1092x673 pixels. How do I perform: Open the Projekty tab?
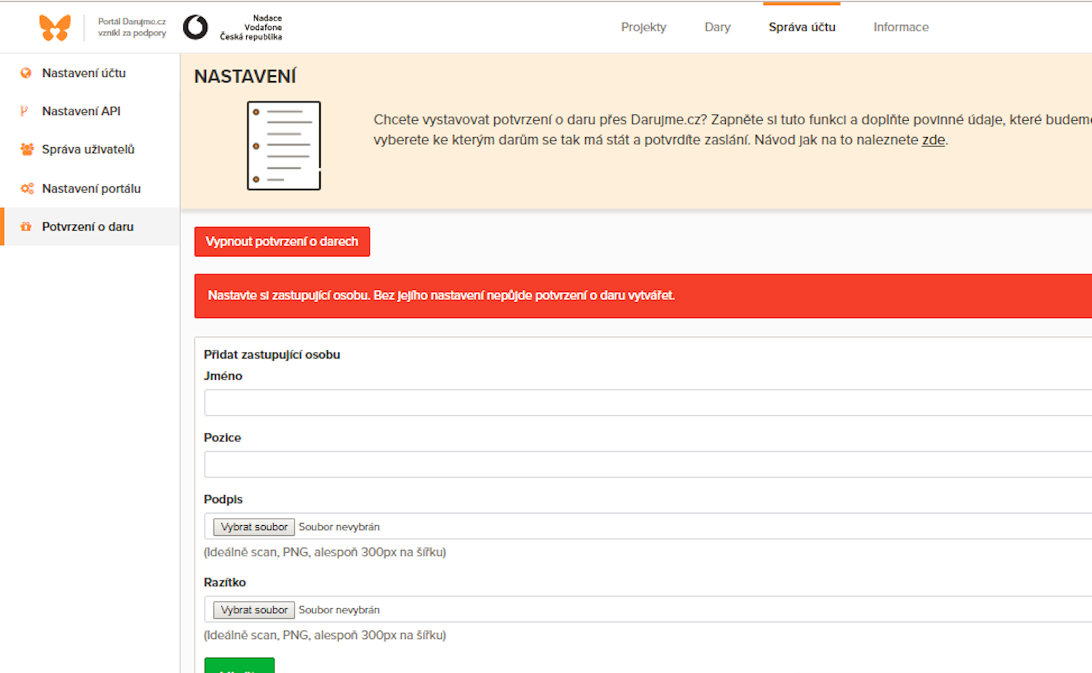[643, 27]
